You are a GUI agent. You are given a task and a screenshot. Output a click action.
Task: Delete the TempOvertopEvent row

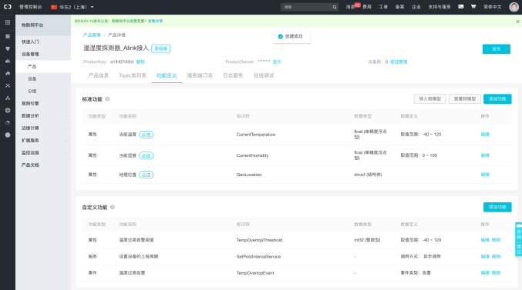pos(496,273)
